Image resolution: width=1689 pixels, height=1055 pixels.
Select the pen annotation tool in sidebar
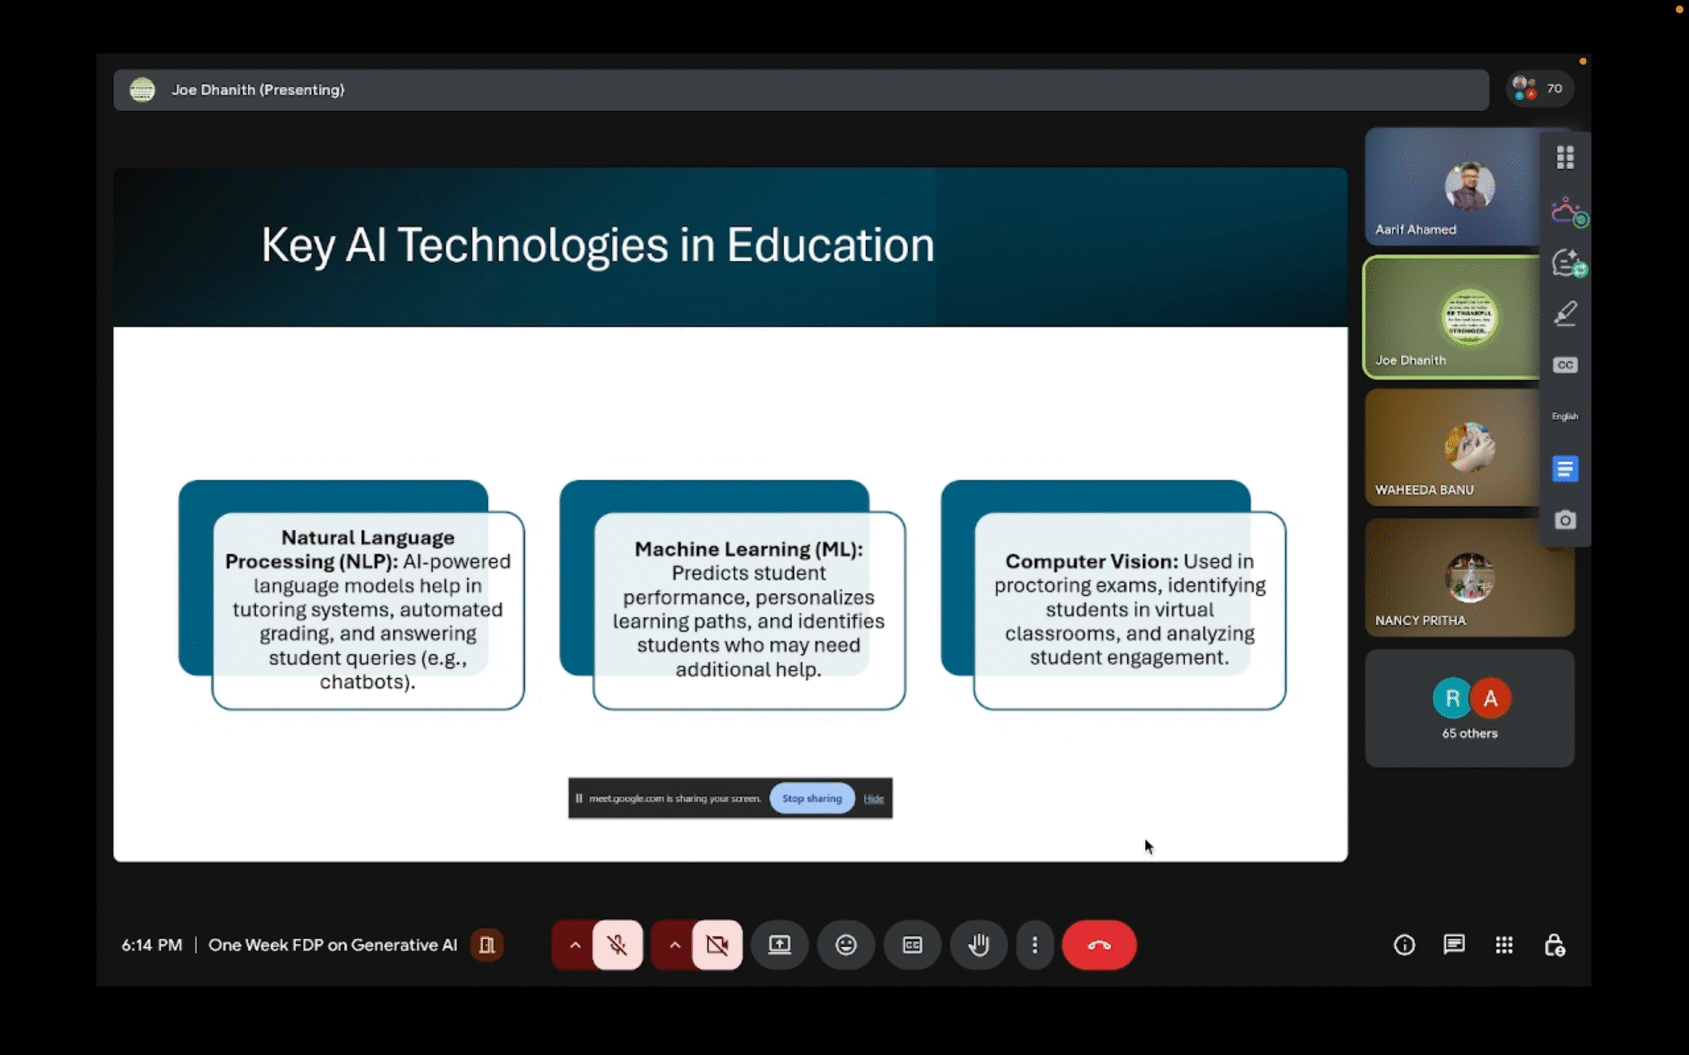point(1565,313)
